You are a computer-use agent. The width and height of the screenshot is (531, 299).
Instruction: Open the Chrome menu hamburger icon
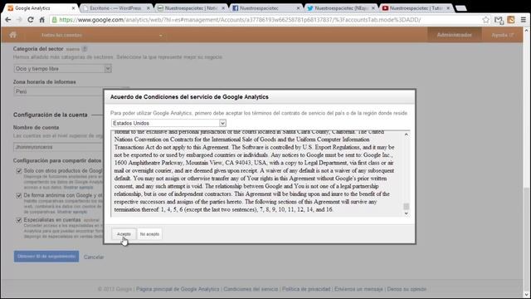tap(523, 20)
